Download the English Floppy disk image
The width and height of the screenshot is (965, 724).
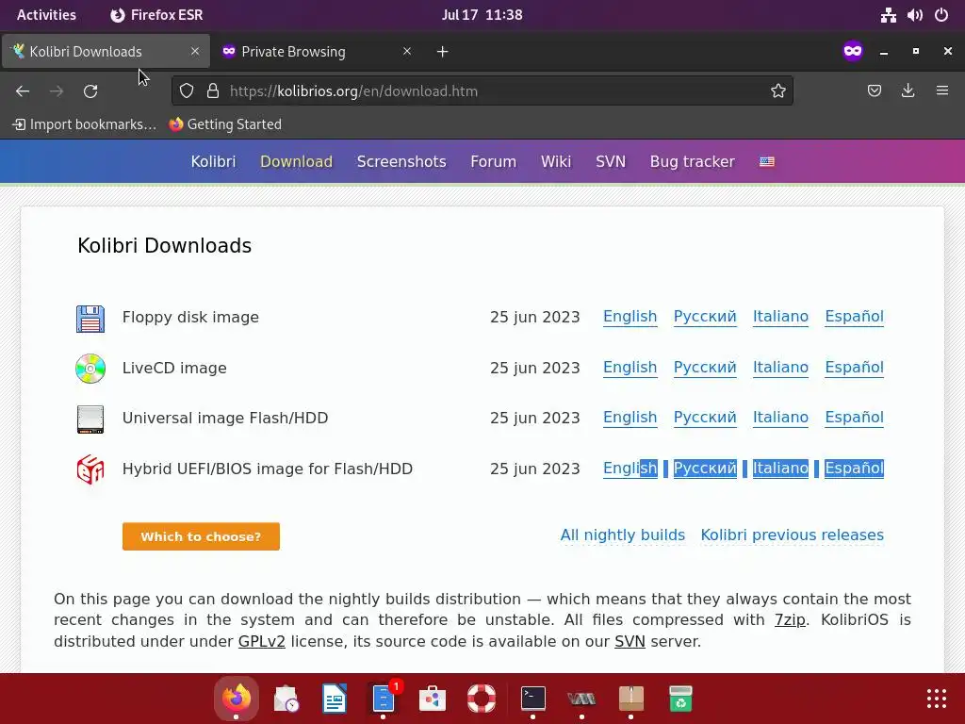[630, 317]
